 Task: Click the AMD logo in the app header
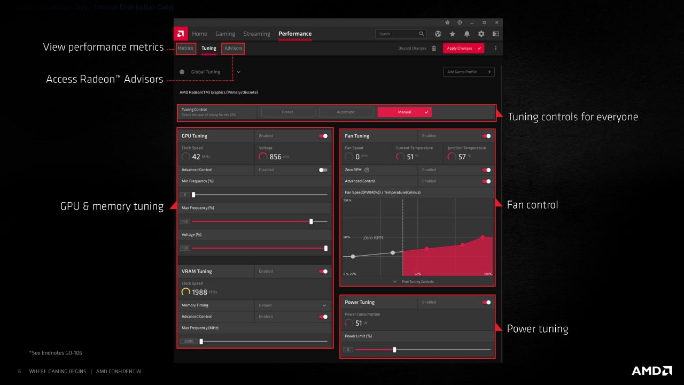coord(181,34)
